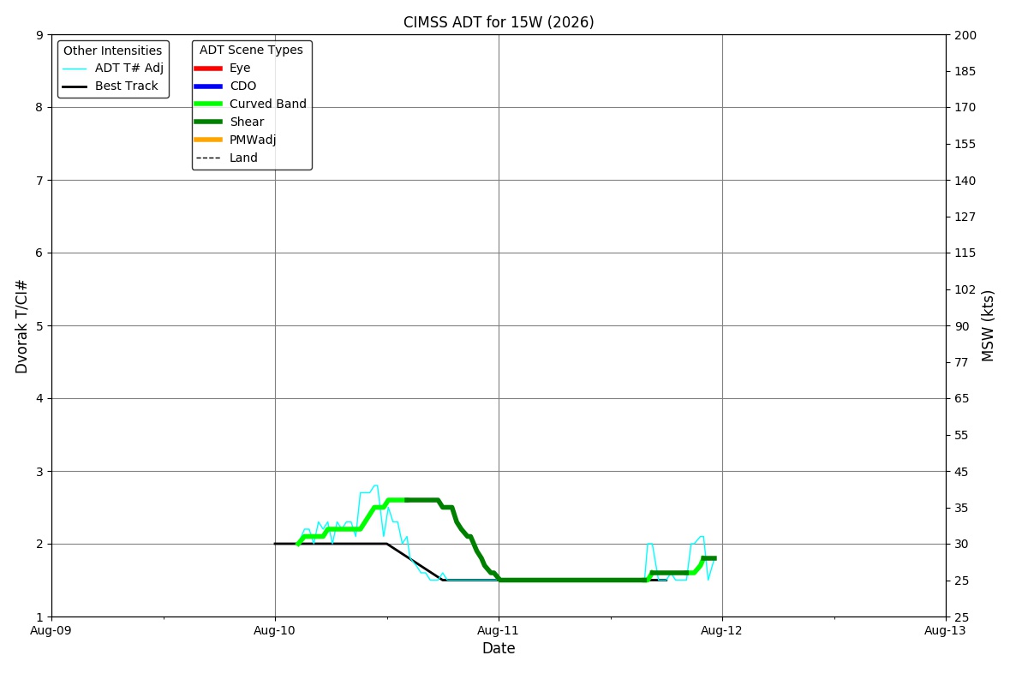Image resolution: width=1028 pixels, height=685 pixels.
Task: Click the left axis tick value 2
Action: point(39,545)
